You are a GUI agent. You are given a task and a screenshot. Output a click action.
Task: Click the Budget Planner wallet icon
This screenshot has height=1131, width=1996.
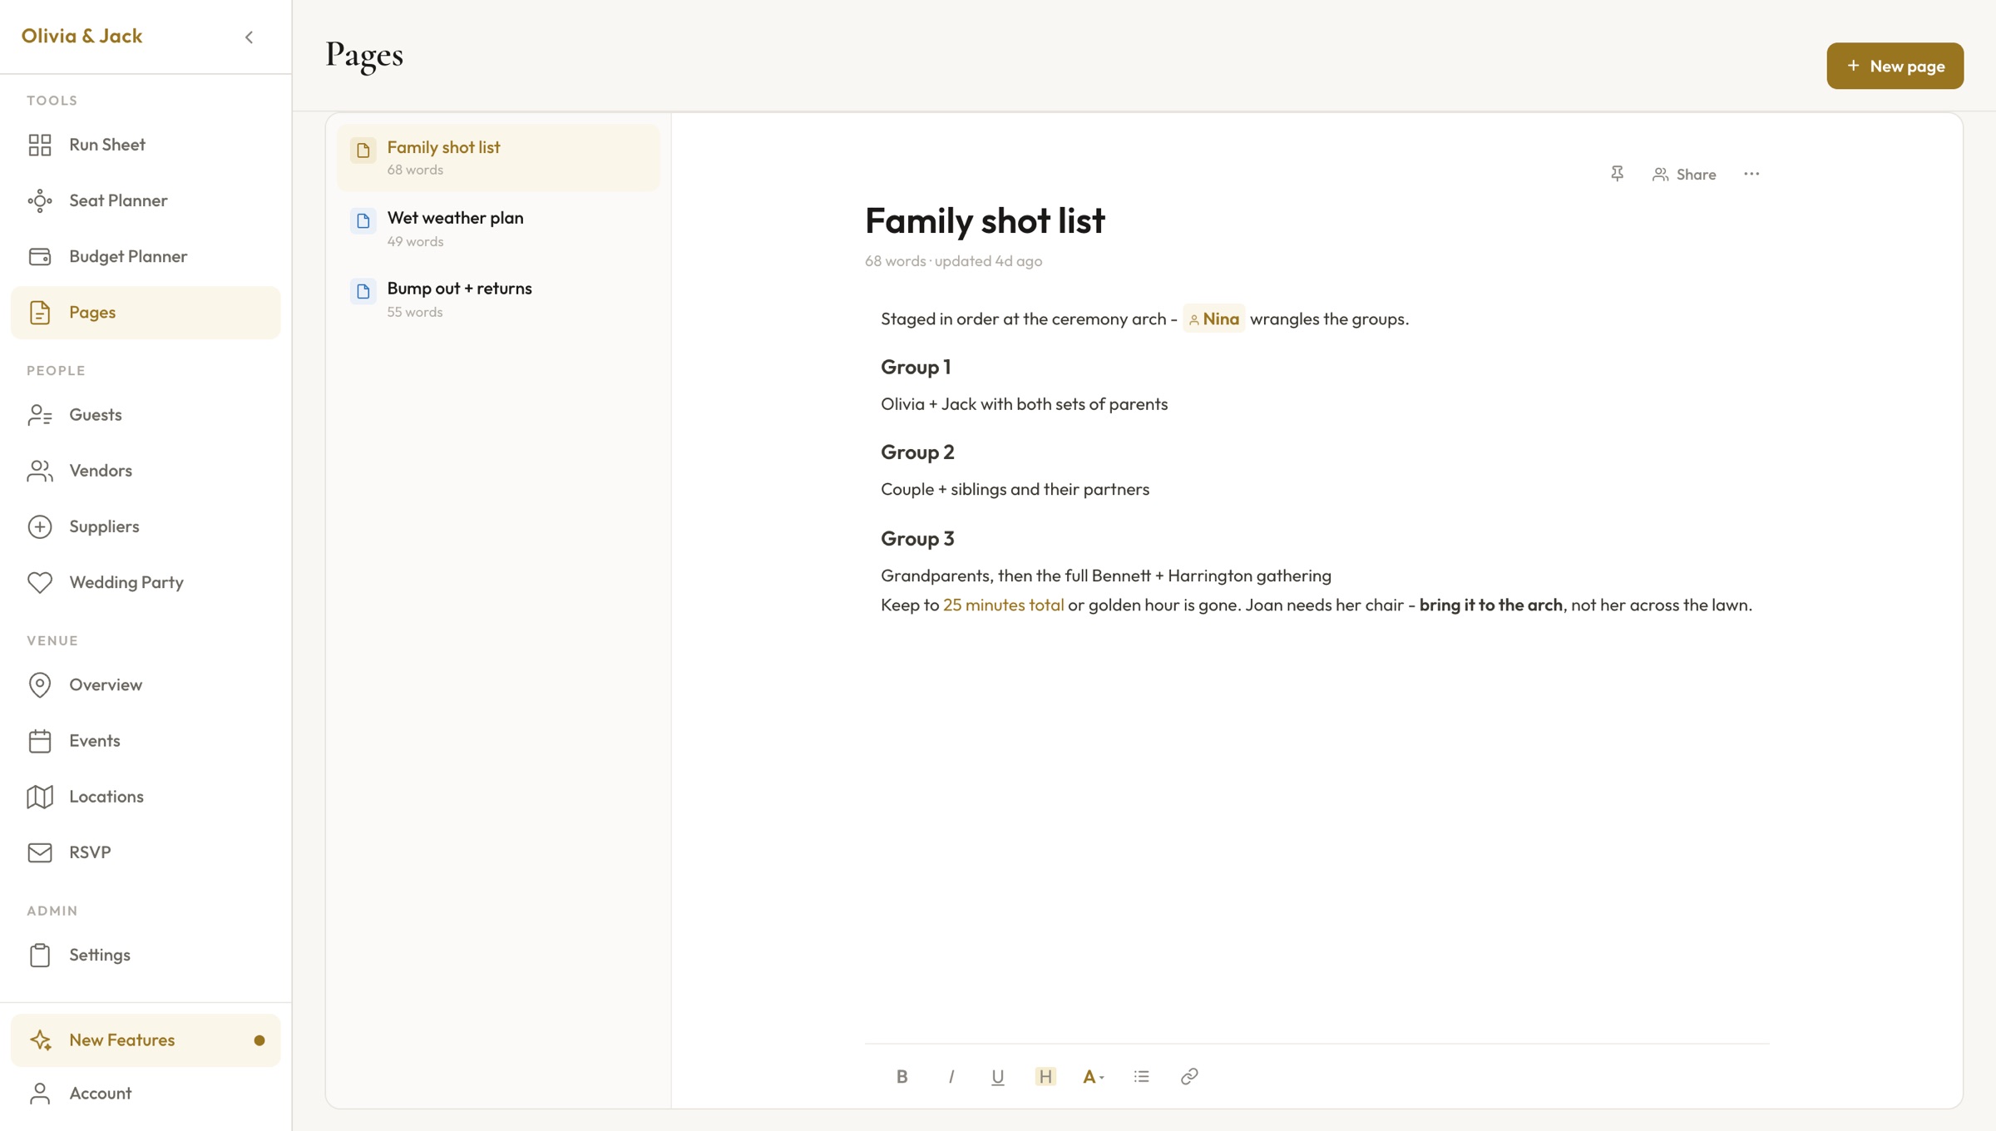click(39, 256)
